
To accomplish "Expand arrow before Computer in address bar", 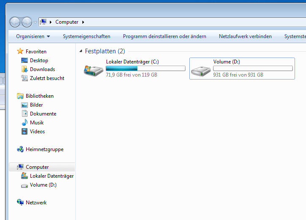I will click(x=51, y=22).
